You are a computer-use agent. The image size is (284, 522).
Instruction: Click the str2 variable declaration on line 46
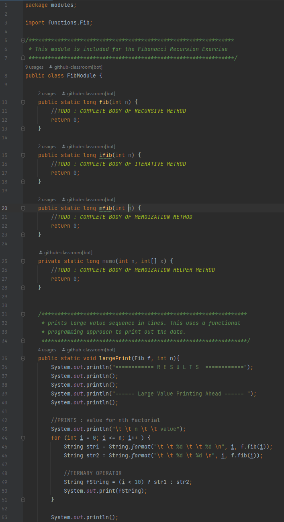click(93, 455)
